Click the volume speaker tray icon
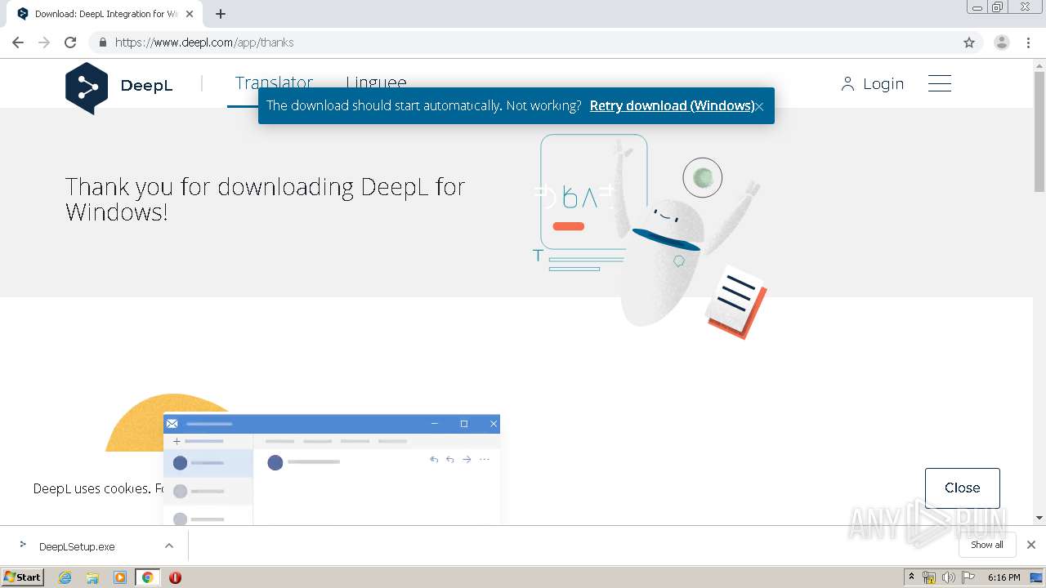The image size is (1046, 588). coord(948,577)
